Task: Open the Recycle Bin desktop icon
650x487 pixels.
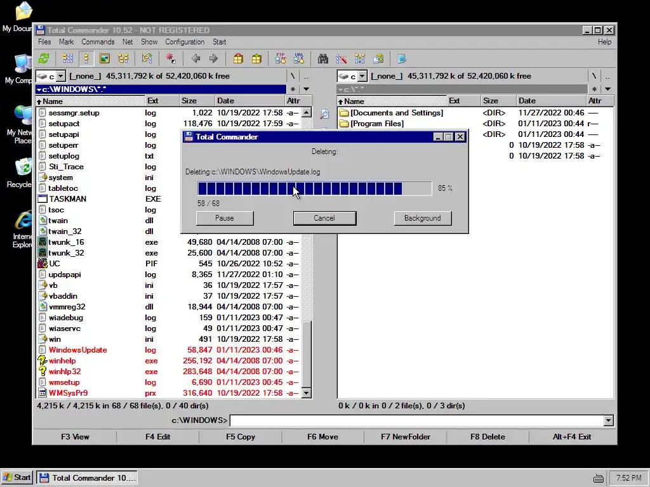Action: (23, 168)
